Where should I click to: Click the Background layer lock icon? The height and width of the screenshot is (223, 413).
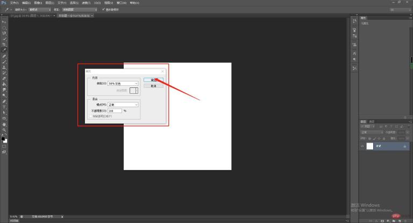[x=405, y=146]
